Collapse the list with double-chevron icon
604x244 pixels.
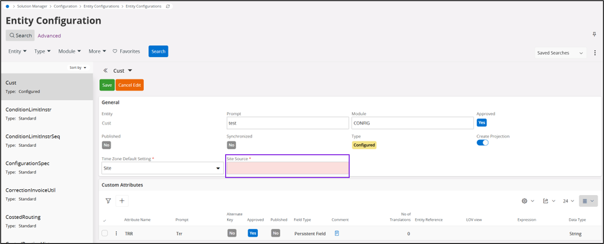coord(106,71)
